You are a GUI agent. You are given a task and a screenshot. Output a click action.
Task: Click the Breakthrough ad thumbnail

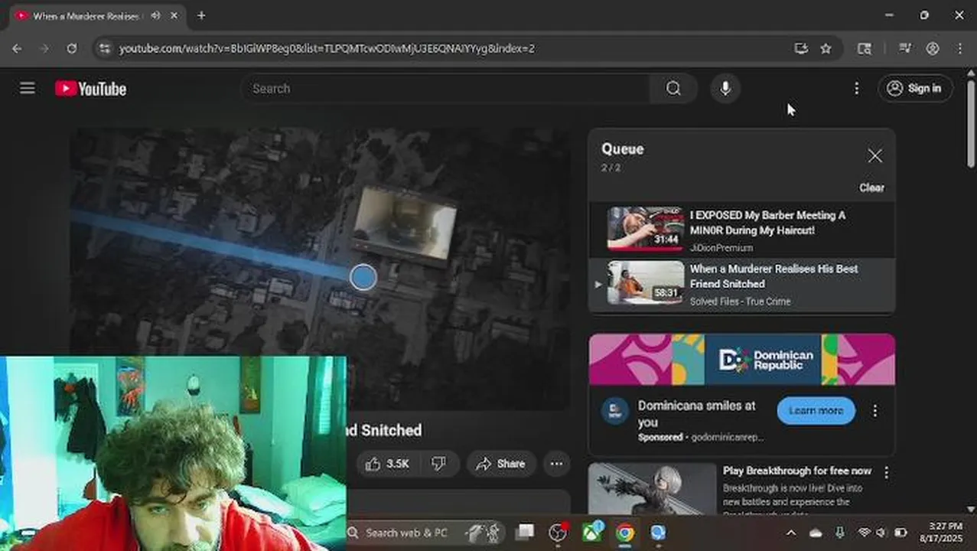652,488
